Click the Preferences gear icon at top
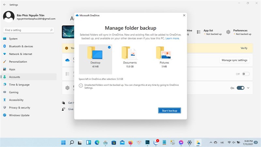This screenshot has width=261, height=147. click(x=228, y=32)
